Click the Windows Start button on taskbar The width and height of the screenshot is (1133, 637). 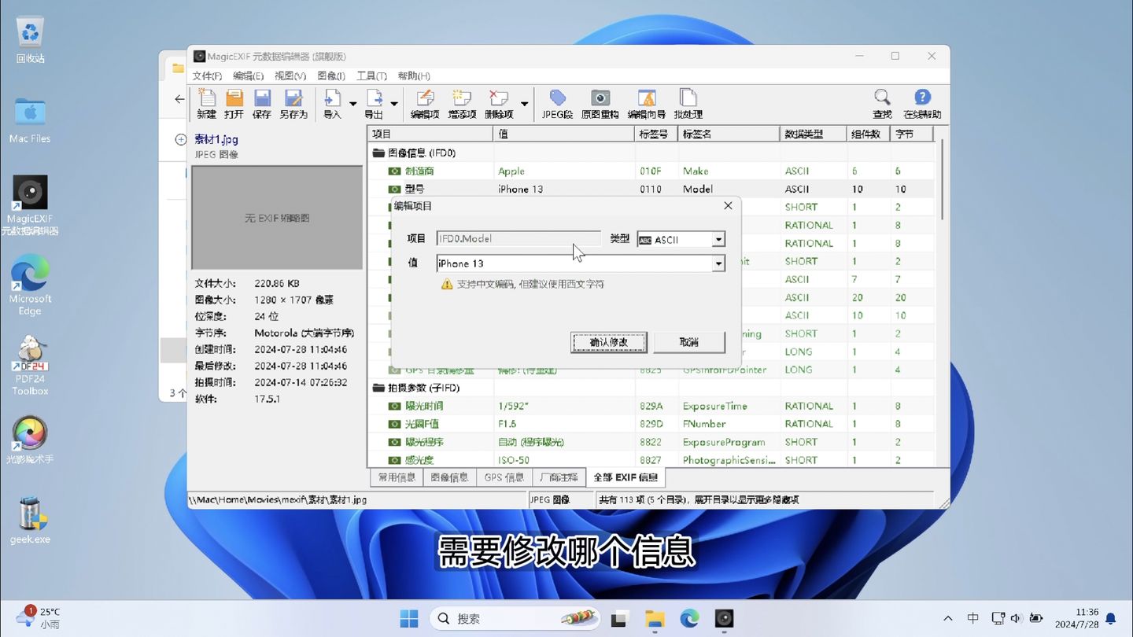tap(409, 618)
